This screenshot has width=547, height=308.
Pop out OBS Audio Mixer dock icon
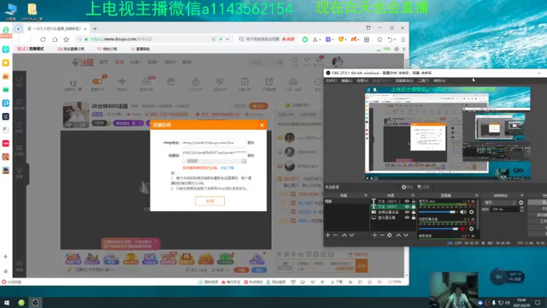click(x=476, y=195)
